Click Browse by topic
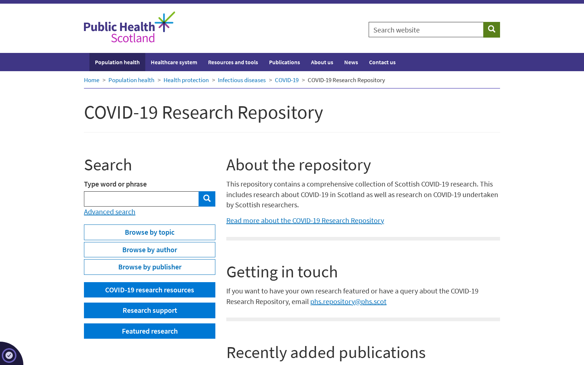This screenshot has height=365, width=584. (150, 232)
